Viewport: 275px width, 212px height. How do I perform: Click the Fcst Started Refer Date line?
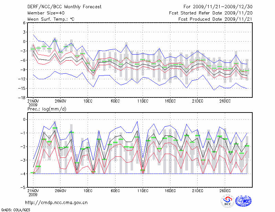point(211,13)
